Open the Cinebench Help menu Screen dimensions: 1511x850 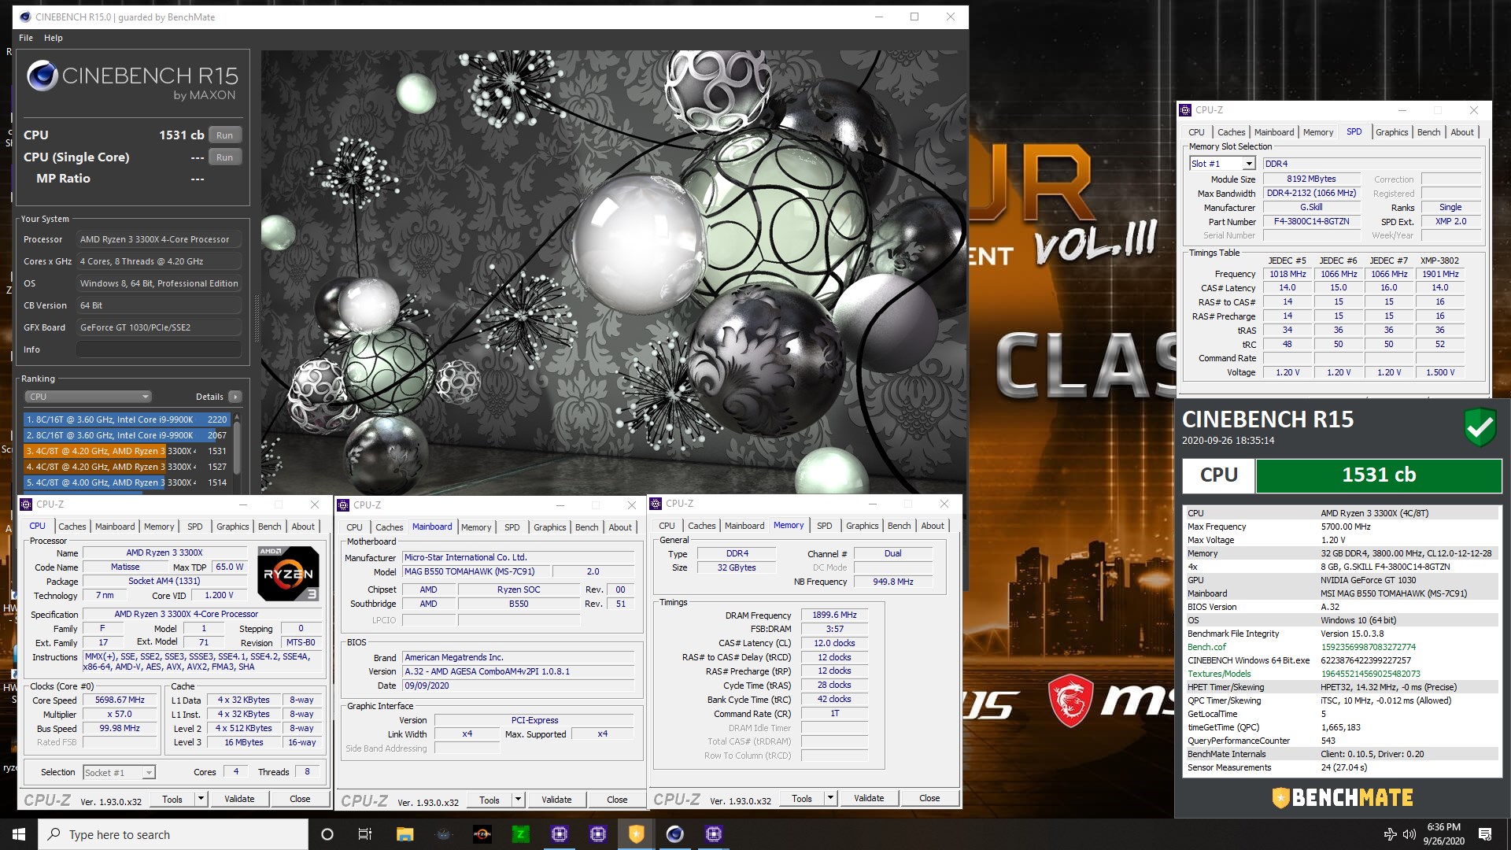pos(54,38)
